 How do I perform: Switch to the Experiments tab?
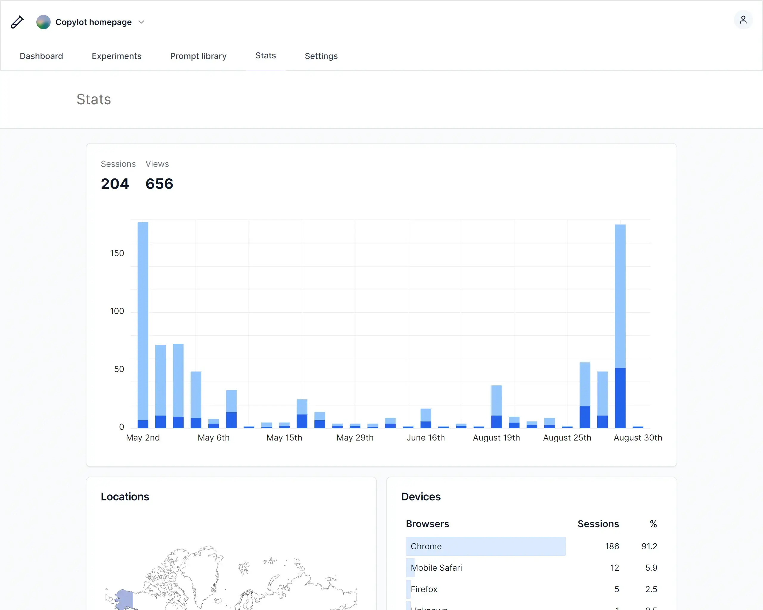(117, 56)
